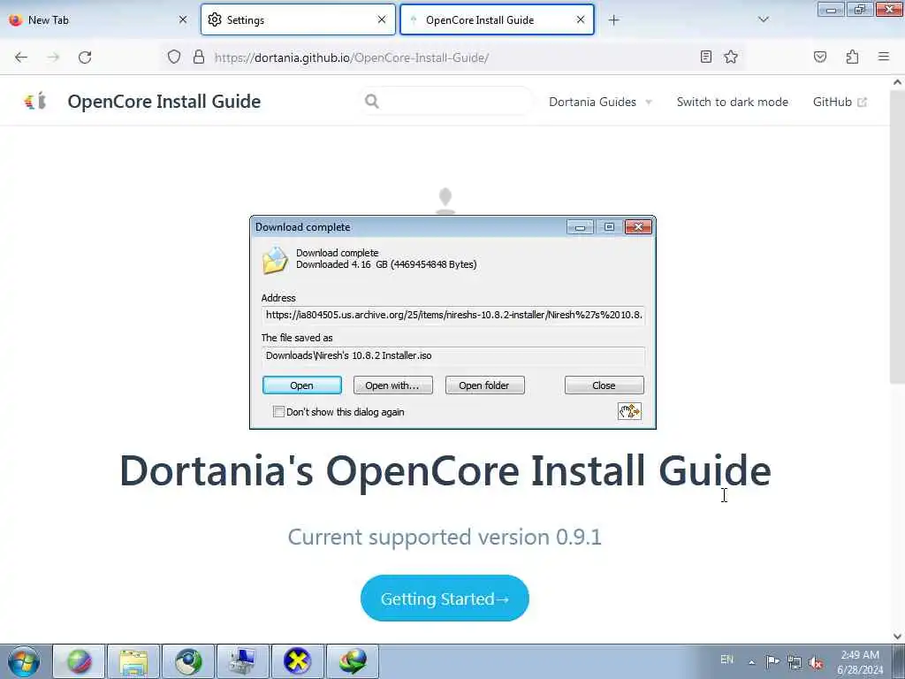905x679 pixels.
Task: Click the download file icon in dialog
Action: coord(275,260)
